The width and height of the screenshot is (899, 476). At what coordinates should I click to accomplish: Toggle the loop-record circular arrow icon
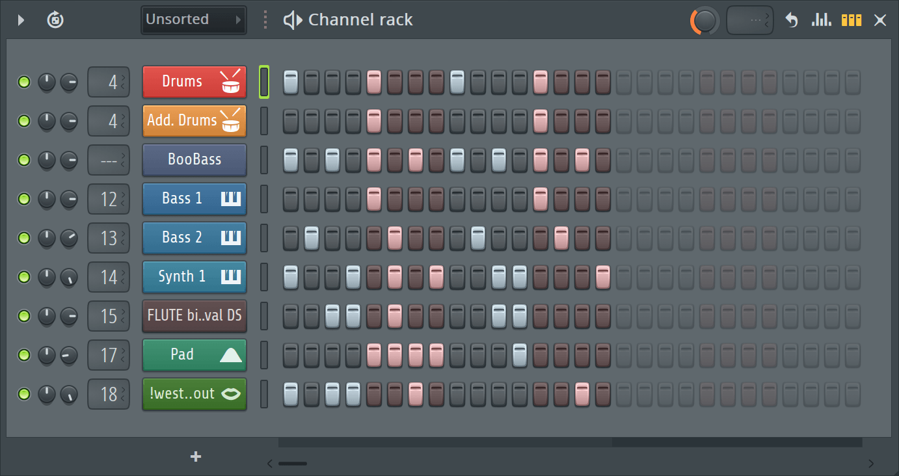pos(55,20)
